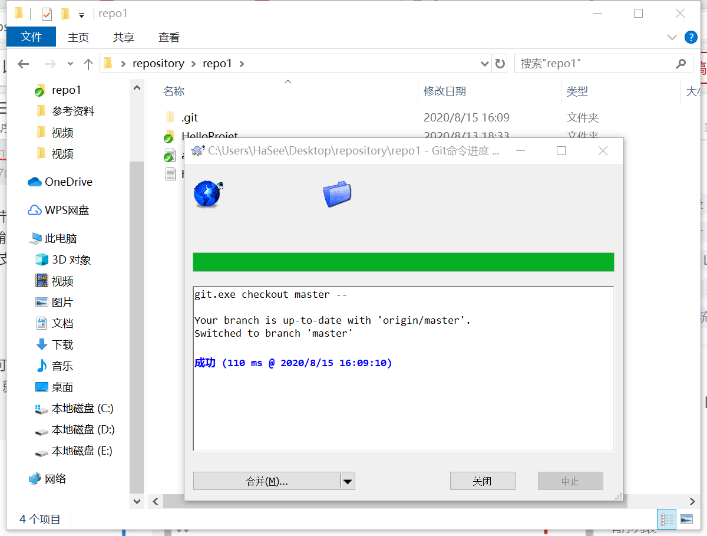The image size is (707, 536).
Task: Expand chevron after repo1 in address bar
Action: pos(242,64)
